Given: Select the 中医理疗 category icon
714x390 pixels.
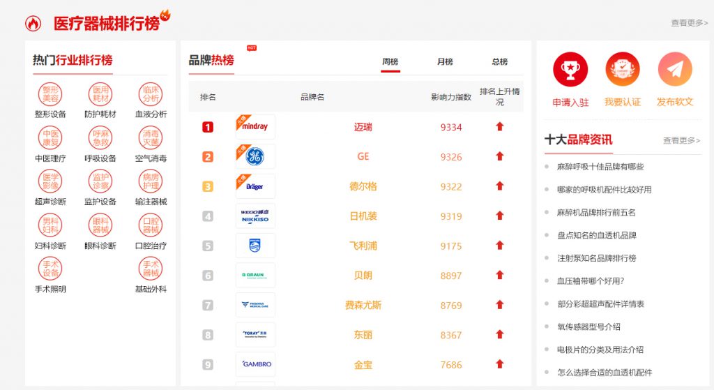Looking at the screenshot, I should tap(50, 138).
